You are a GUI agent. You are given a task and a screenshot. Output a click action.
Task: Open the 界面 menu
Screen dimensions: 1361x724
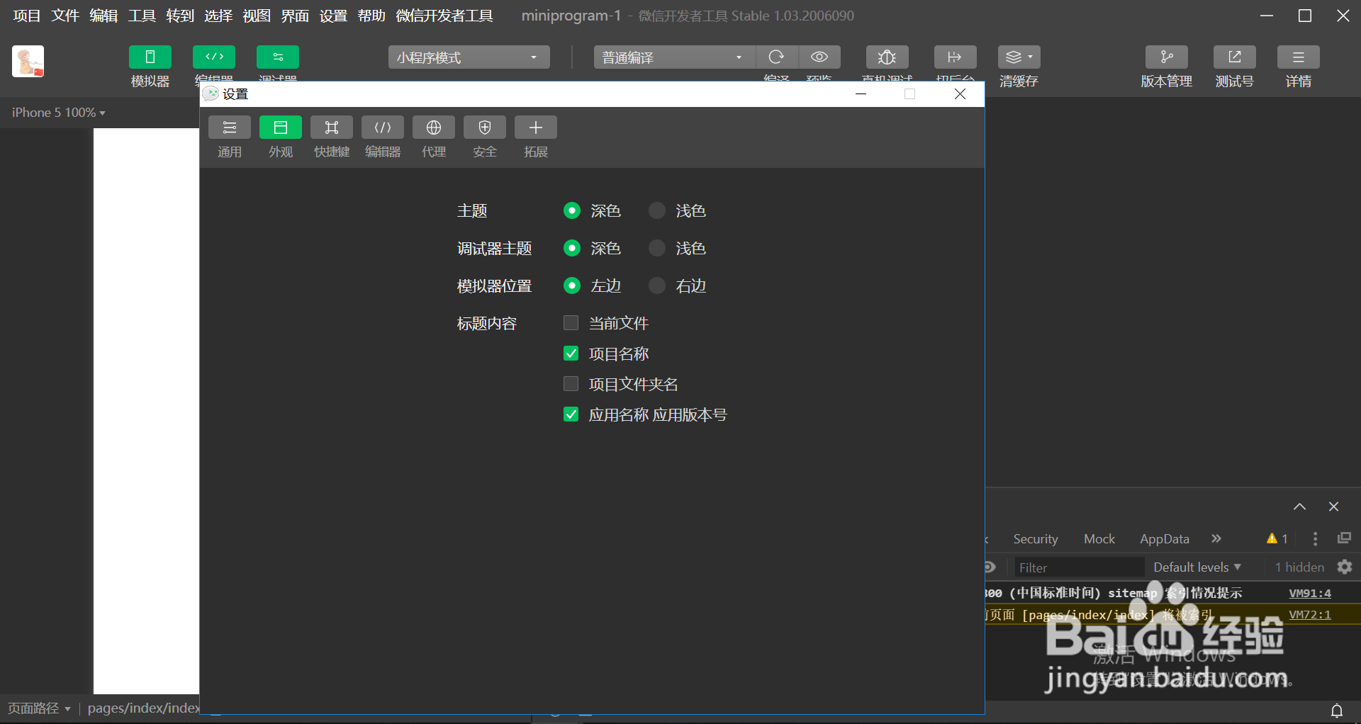pos(295,16)
